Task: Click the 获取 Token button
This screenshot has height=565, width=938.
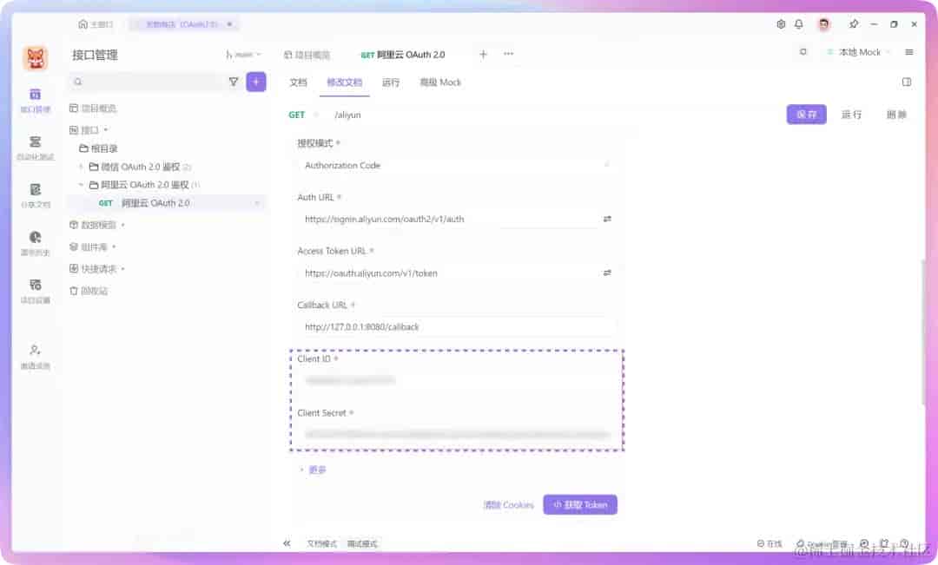Action: (x=579, y=504)
